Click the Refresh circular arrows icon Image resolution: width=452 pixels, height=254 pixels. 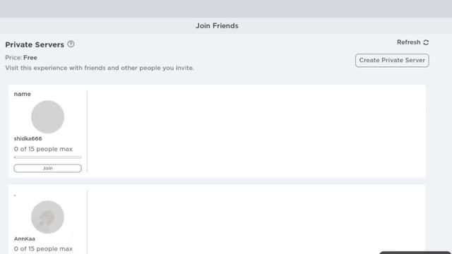tap(426, 42)
